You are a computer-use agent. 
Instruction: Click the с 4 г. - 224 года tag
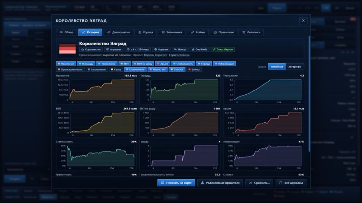138,49
